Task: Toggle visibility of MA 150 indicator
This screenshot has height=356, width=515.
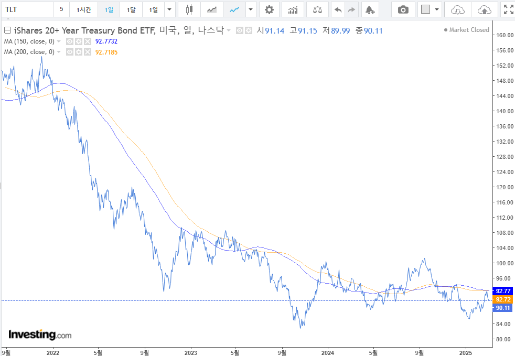Action: point(70,41)
